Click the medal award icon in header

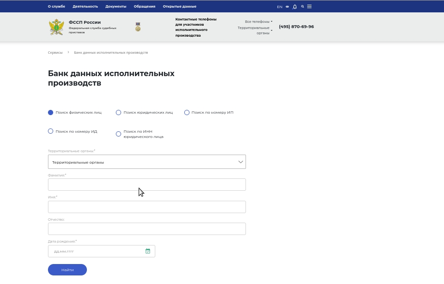138,27
